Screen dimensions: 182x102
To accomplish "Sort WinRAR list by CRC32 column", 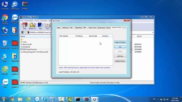I will (139, 36).
